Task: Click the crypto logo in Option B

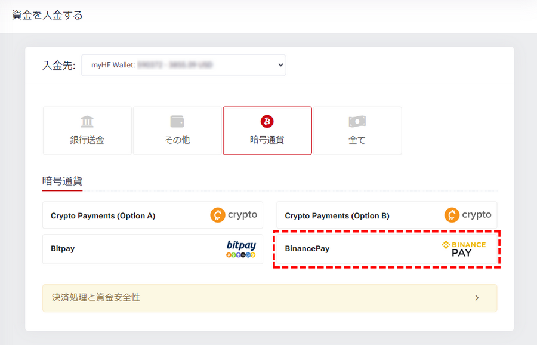Action: [468, 215]
